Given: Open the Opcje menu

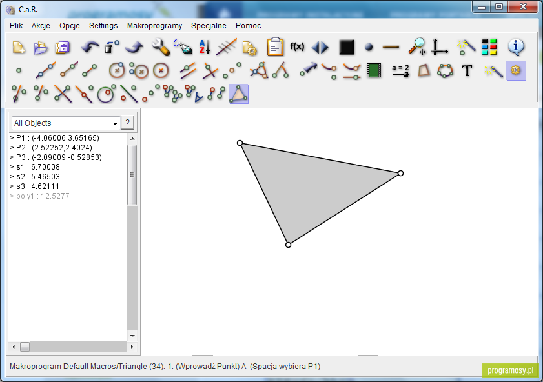Looking at the screenshot, I should 70,26.
